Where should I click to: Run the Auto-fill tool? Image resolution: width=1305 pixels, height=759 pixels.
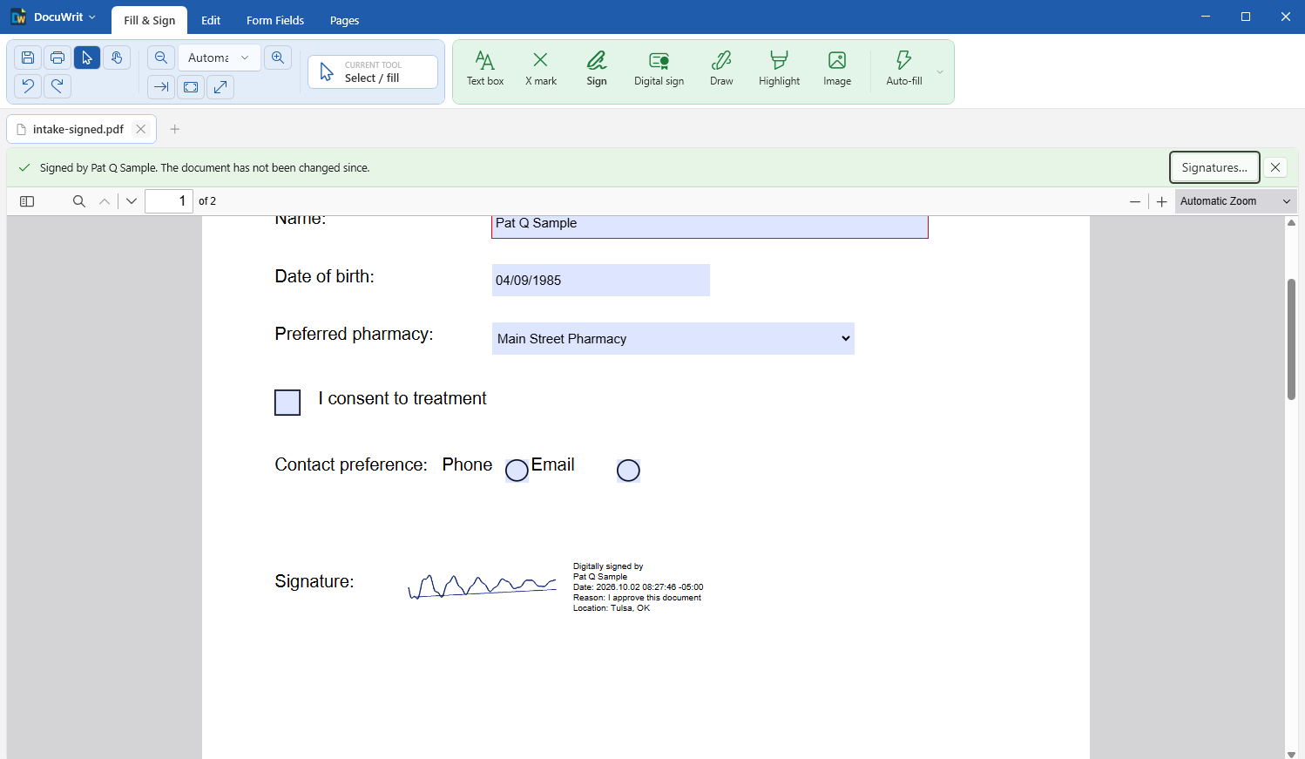904,69
